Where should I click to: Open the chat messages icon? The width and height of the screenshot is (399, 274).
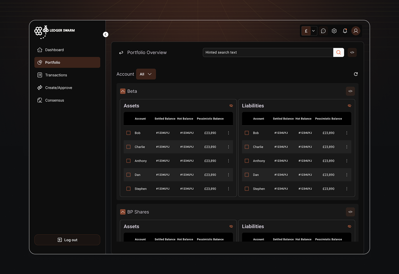pyautogui.click(x=323, y=31)
